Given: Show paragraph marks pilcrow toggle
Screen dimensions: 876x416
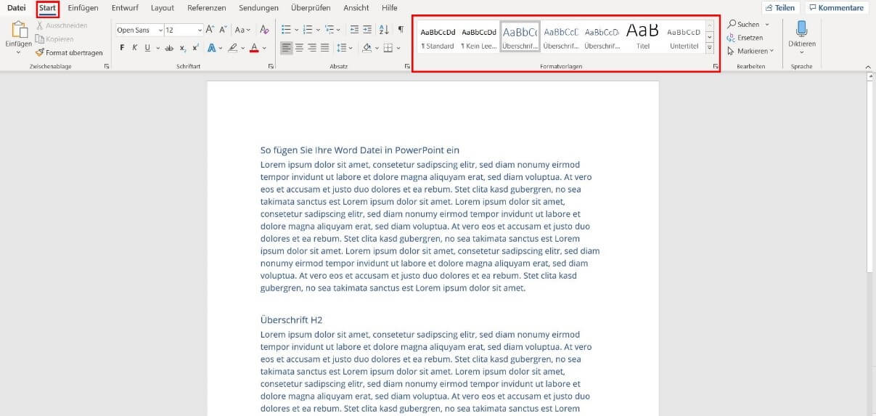Looking at the screenshot, I should (x=401, y=30).
